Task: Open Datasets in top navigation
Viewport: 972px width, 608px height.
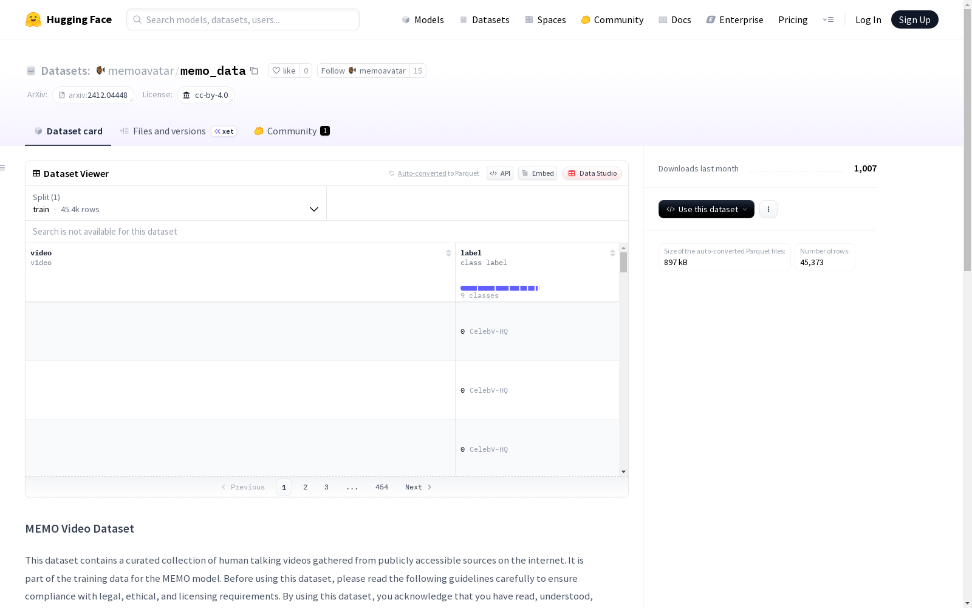Action: [x=484, y=19]
